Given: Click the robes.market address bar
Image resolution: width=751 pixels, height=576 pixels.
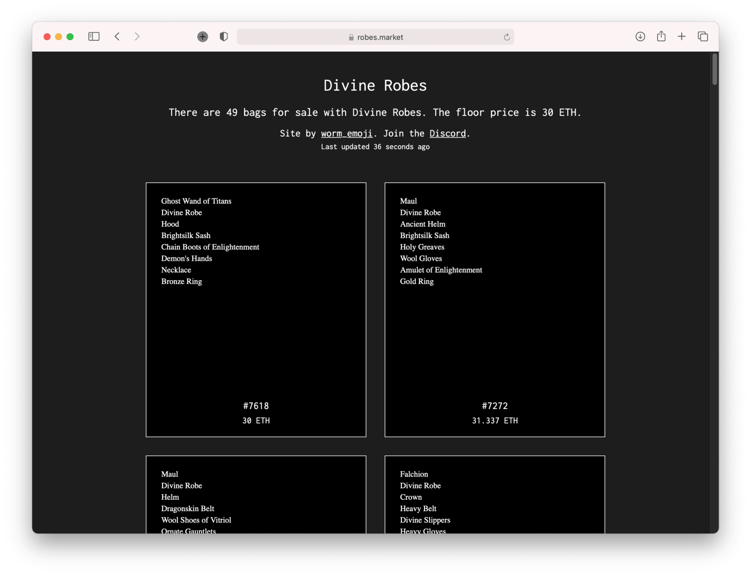Looking at the screenshot, I should point(376,37).
